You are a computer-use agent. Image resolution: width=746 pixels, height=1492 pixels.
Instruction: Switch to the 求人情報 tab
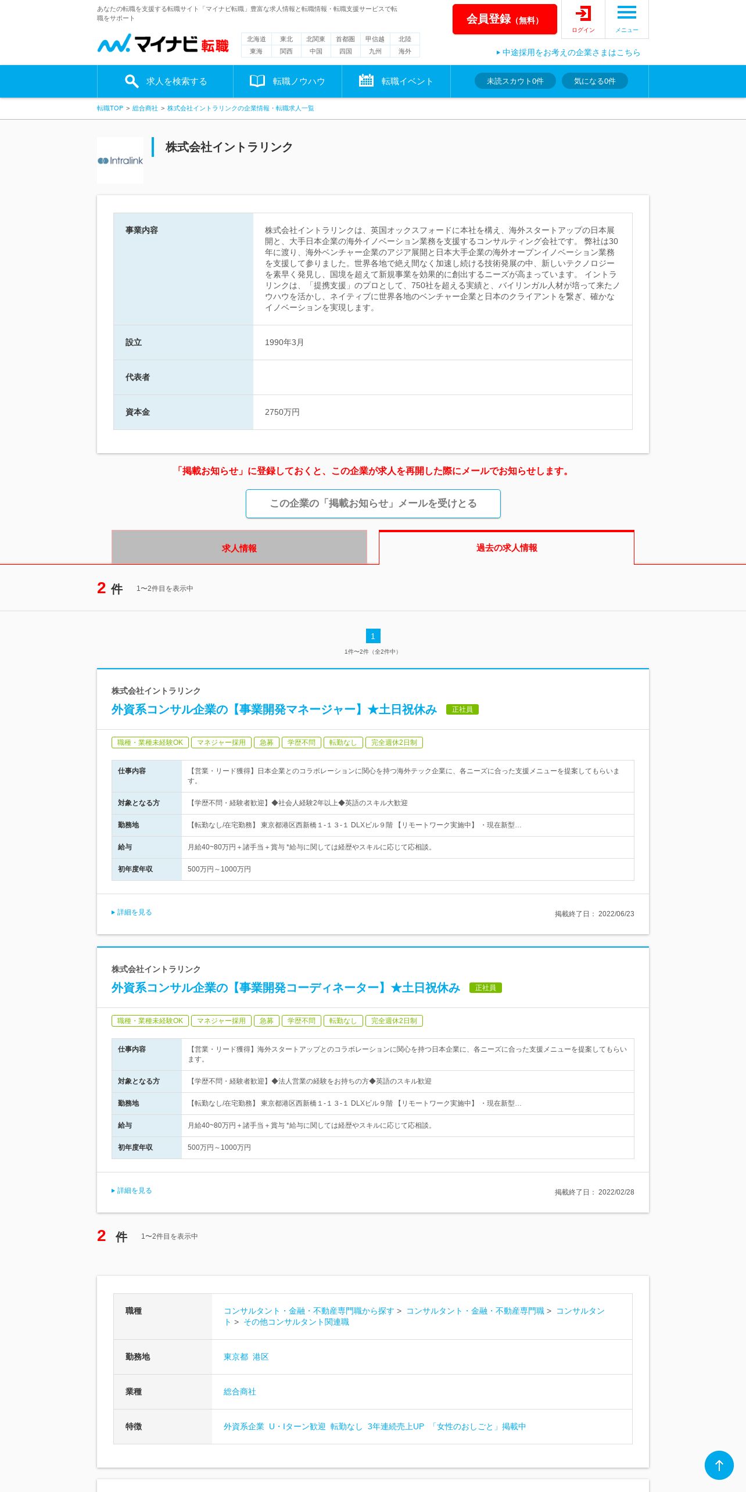click(239, 547)
